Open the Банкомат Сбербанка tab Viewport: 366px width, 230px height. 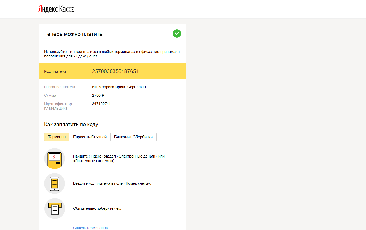133,137
